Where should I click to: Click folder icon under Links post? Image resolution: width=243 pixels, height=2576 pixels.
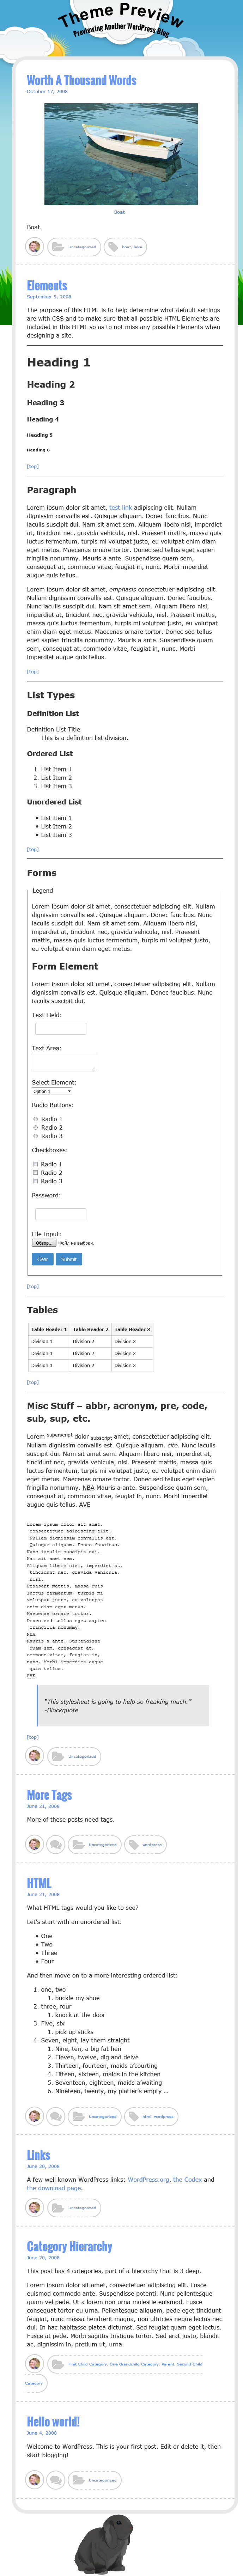coord(57,2208)
